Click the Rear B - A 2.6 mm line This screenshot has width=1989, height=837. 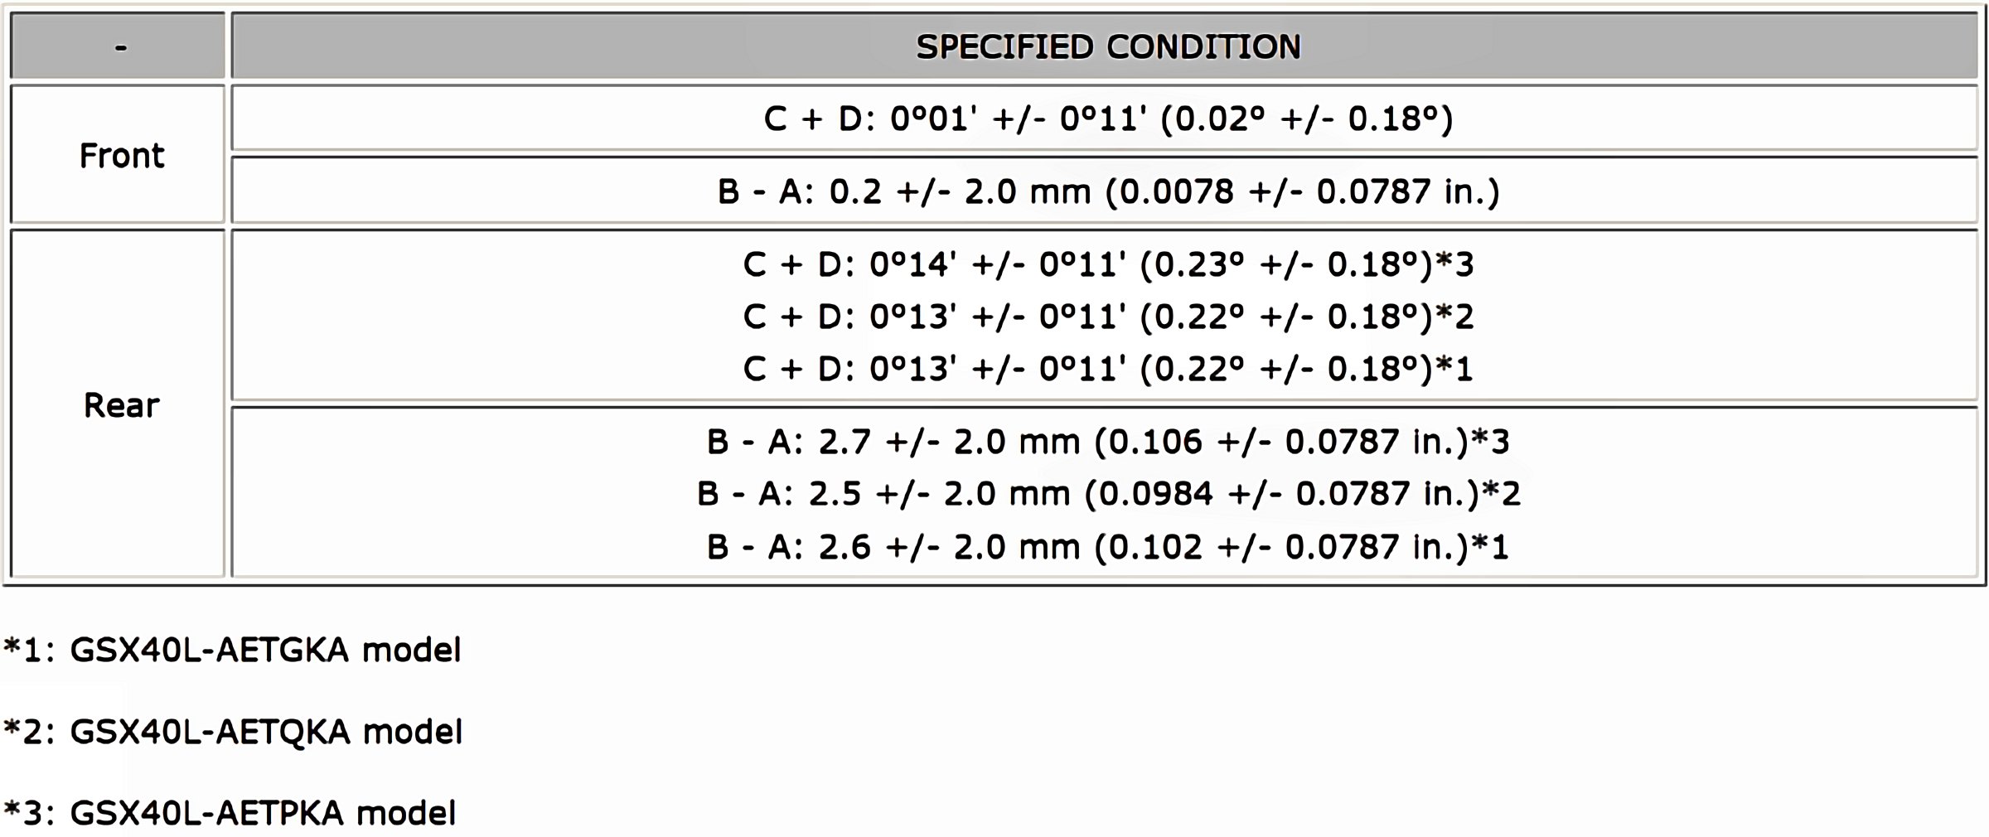coord(1107,547)
